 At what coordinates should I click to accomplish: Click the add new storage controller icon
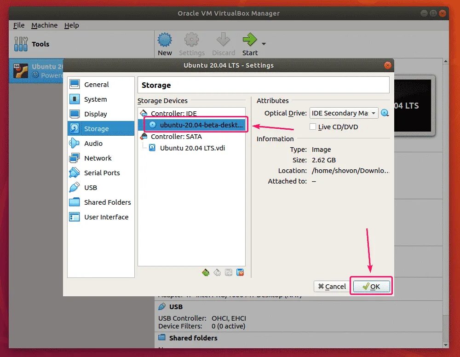tap(206, 272)
